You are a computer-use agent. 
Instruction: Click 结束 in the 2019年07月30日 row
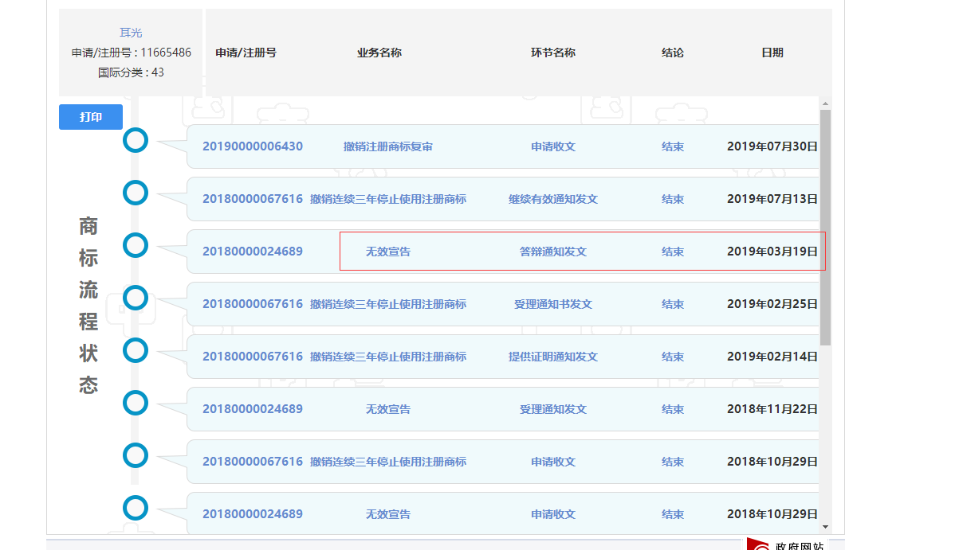673,146
